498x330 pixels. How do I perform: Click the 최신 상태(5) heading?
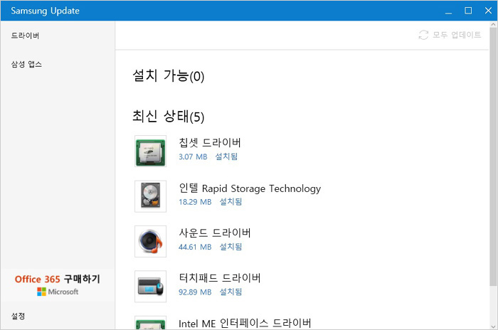[169, 116]
